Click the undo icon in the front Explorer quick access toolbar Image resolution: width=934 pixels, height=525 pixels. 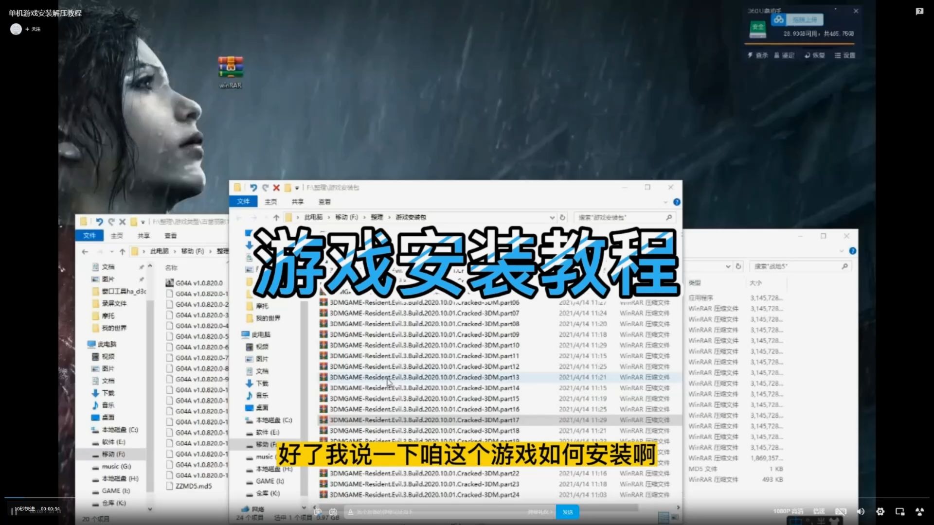253,188
